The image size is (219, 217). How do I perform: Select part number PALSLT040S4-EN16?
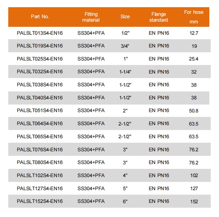(x=40, y=98)
